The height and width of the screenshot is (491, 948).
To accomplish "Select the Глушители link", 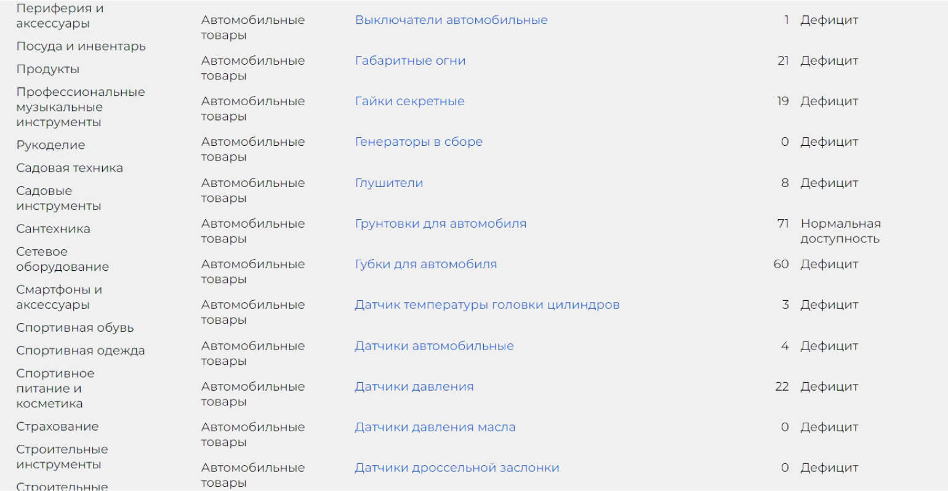I will pos(389,183).
